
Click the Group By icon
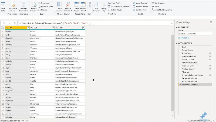coord(104,5)
